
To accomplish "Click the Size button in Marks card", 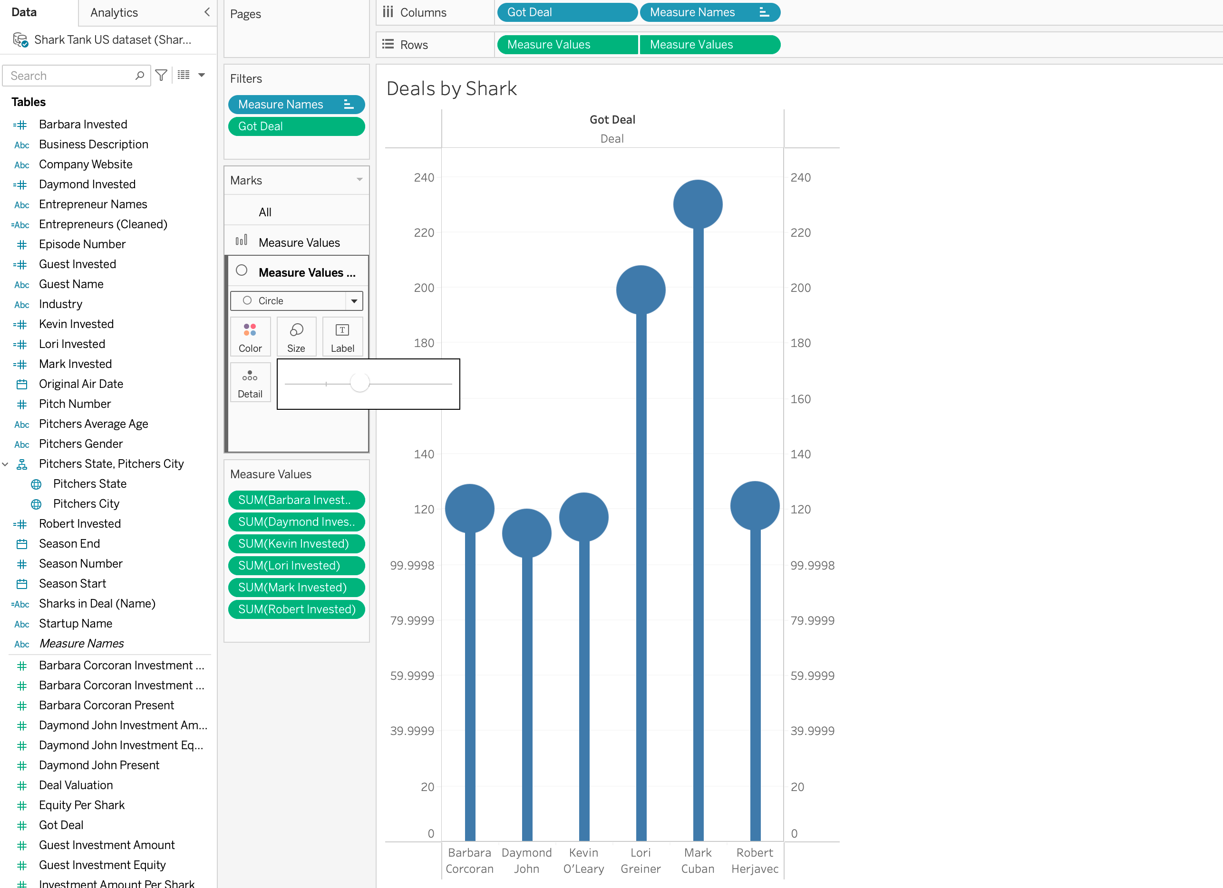I will tap(295, 337).
